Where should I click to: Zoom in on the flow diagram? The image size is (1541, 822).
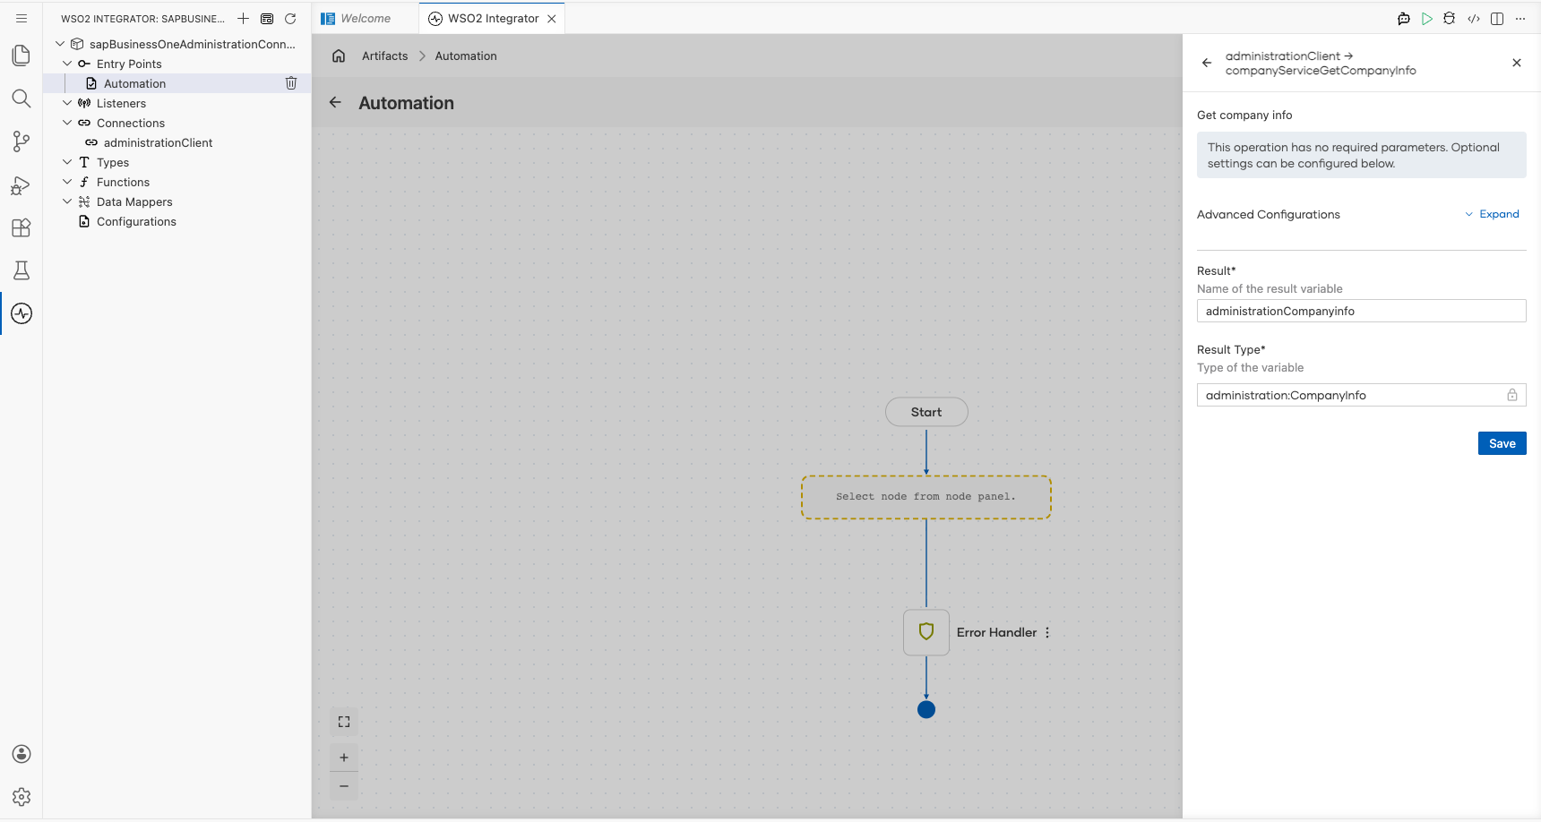(x=344, y=758)
